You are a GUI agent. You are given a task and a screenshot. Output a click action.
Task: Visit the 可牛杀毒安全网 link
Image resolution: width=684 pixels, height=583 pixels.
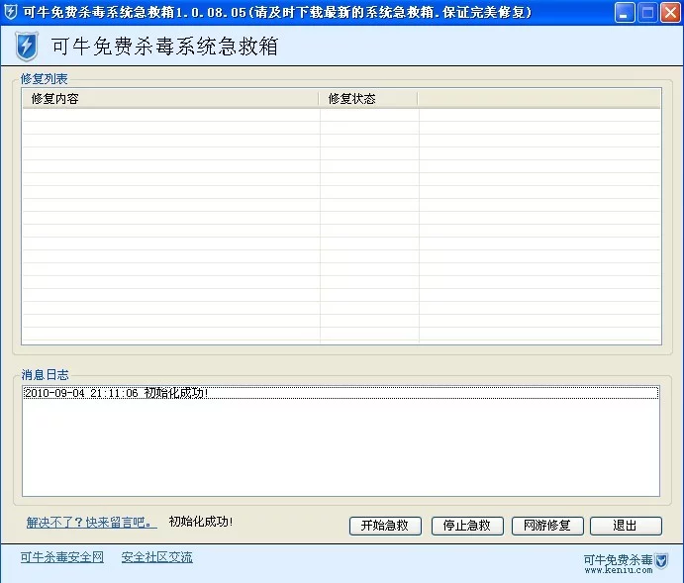tap(62, 557)
